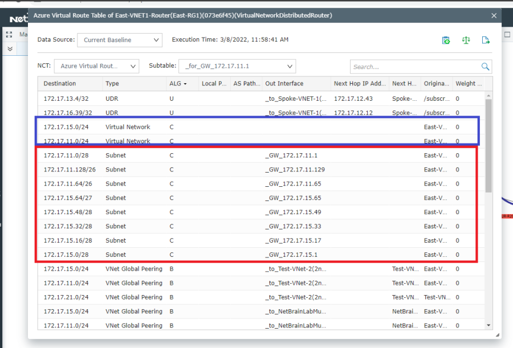The height and width of the screenshot is (348, 513).
Task: Open benchmark settings via clipboard gear icon
Action: 446,40
